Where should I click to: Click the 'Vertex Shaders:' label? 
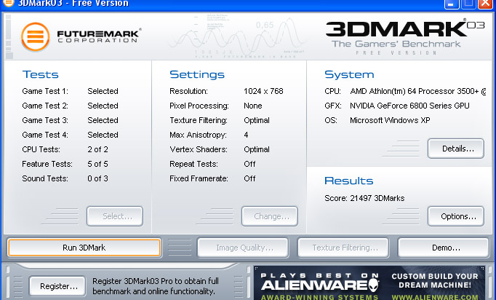coord(199,149)
